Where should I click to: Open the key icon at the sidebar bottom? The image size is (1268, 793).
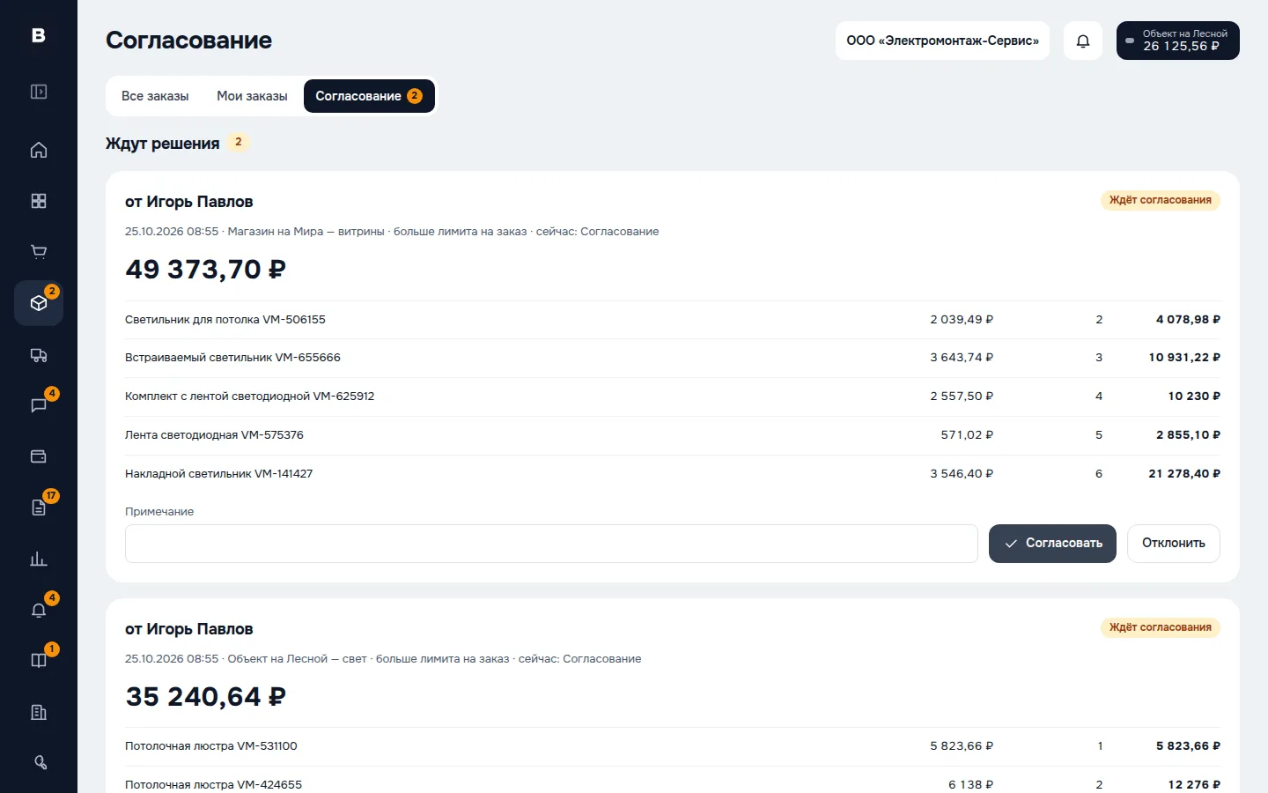39,763
